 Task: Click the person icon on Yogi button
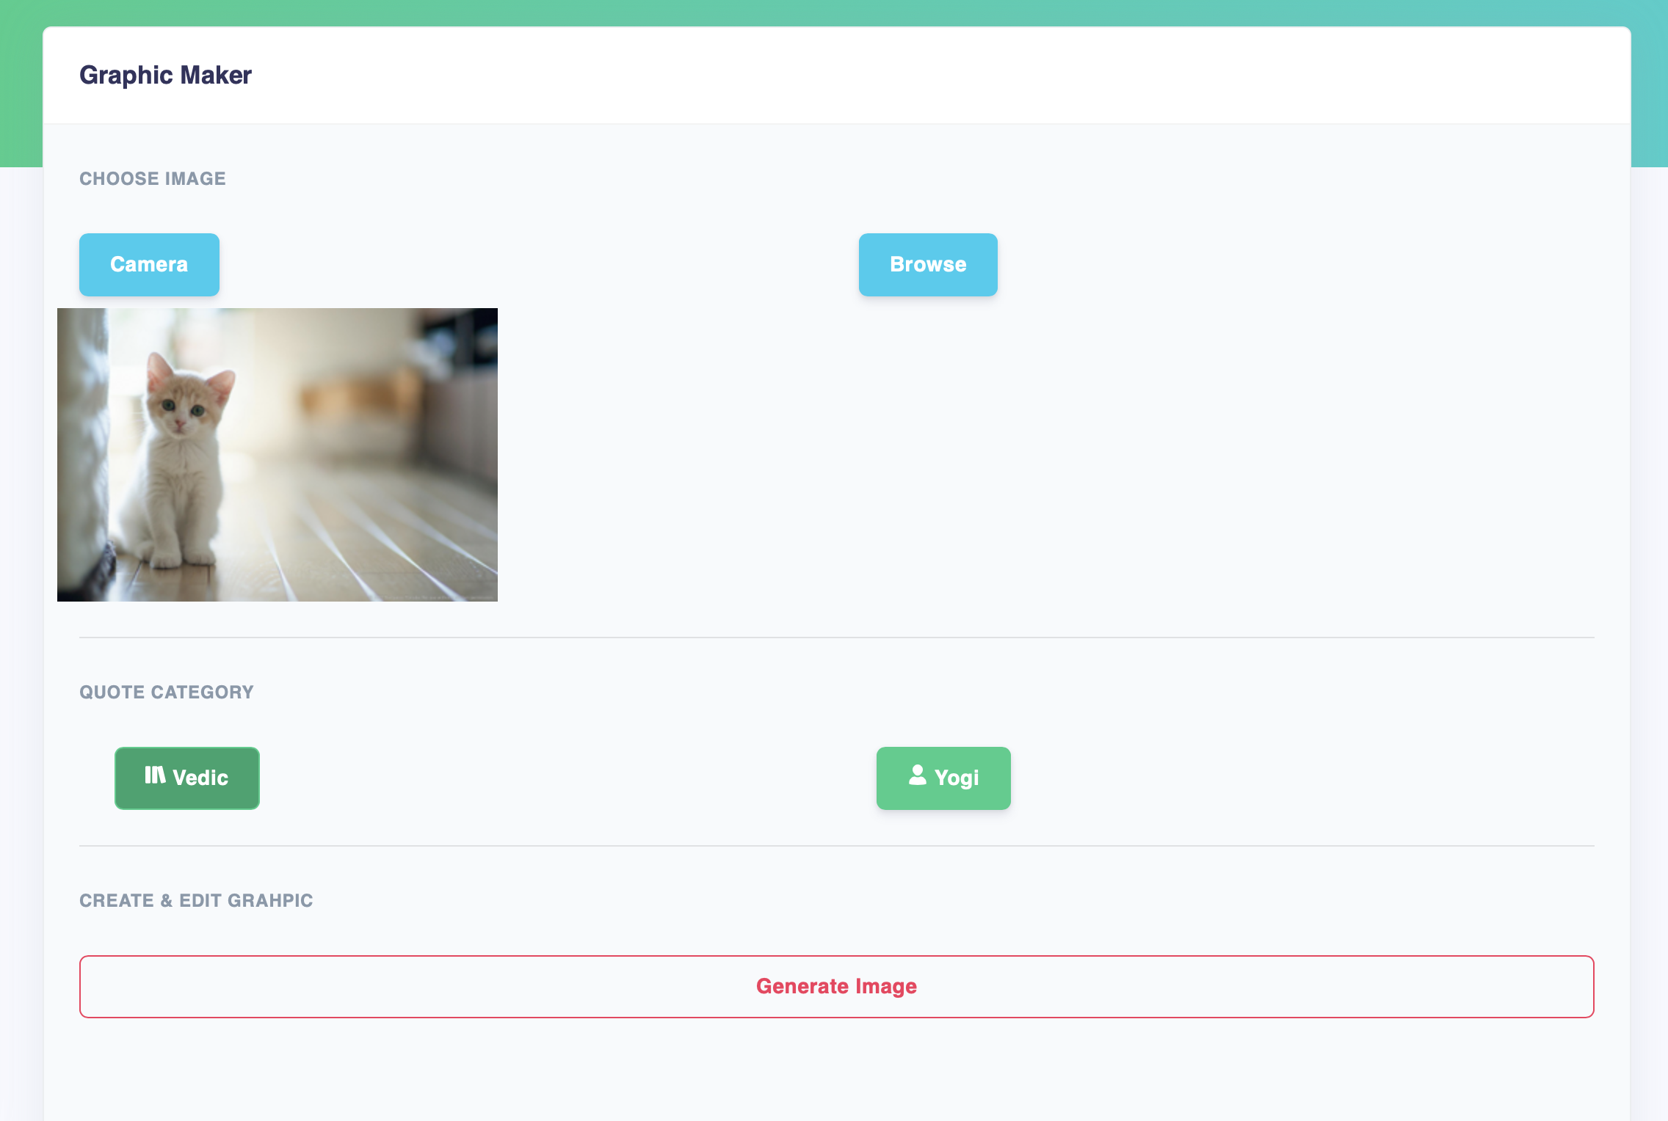[x=918, y=775]
